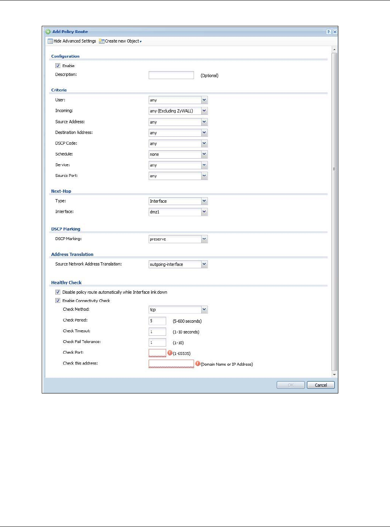Click the help question mark icon
Viewport: 390px width, 527px height.
point(329,32)
